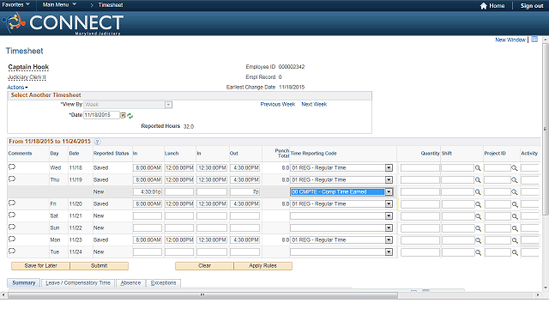Open Time Reporting Code dropdown for Mon 11/23
549x309 pixels.
[389, 240]
